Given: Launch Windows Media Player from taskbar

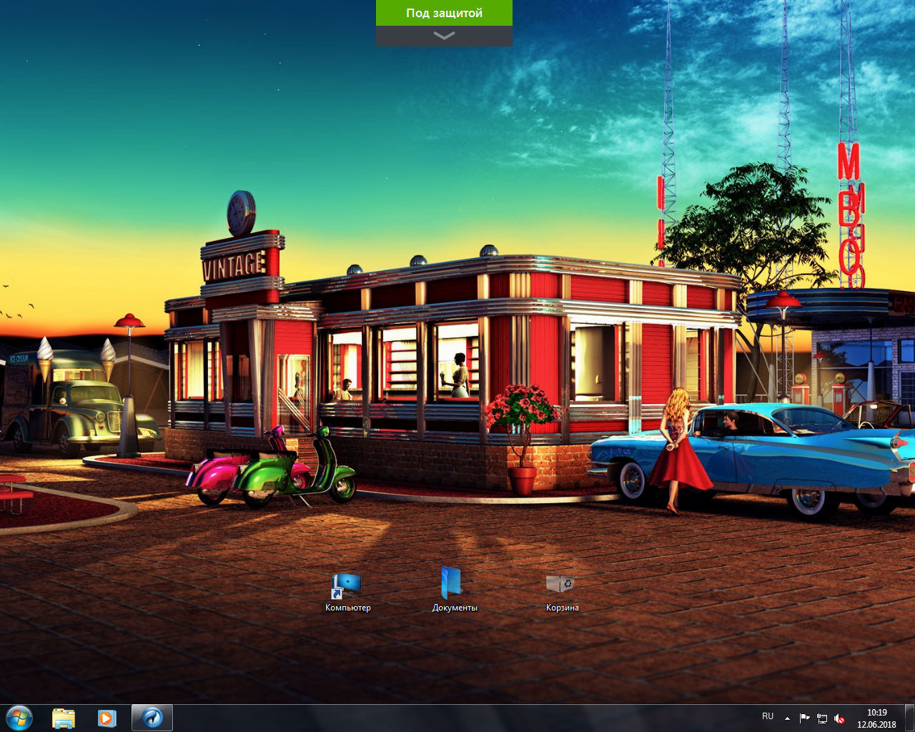Looking at the screenshot, I should [x=107, y=718].
